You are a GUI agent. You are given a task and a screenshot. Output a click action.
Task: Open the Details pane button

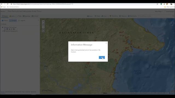(x=5, y=16)
